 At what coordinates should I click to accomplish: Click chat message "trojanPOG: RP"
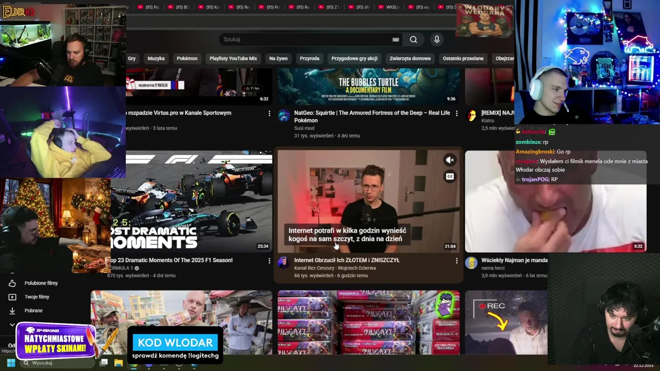(537, 179)
